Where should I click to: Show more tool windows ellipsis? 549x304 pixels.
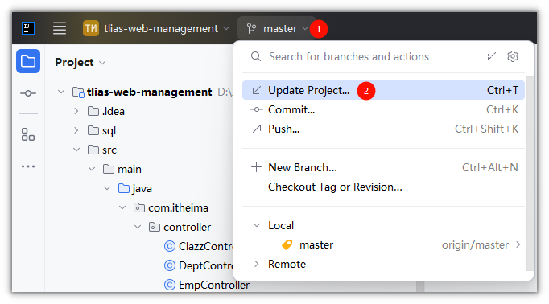[28, 166]
